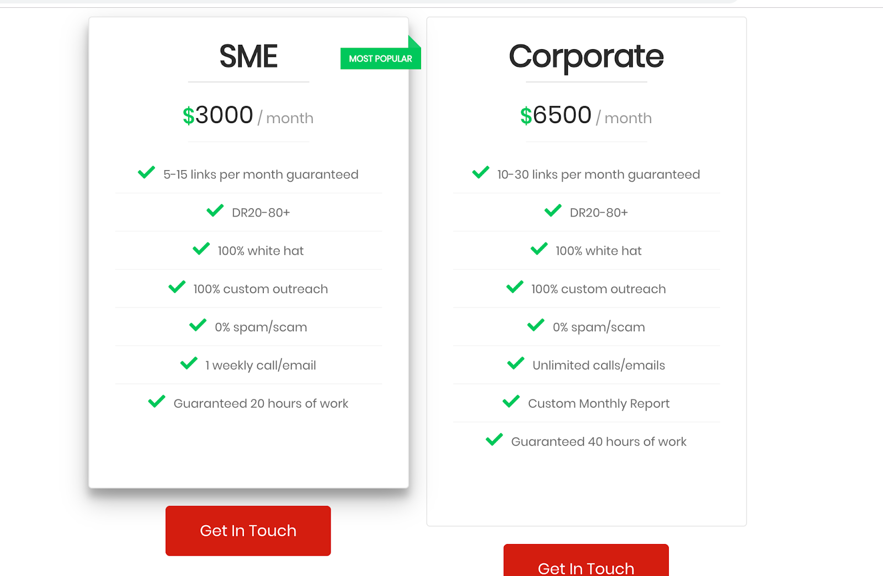The height and width of the screenshot is (576, 883).
Task: Click SME plan's DR20-80+ checkmark
Action: point(215,211)
